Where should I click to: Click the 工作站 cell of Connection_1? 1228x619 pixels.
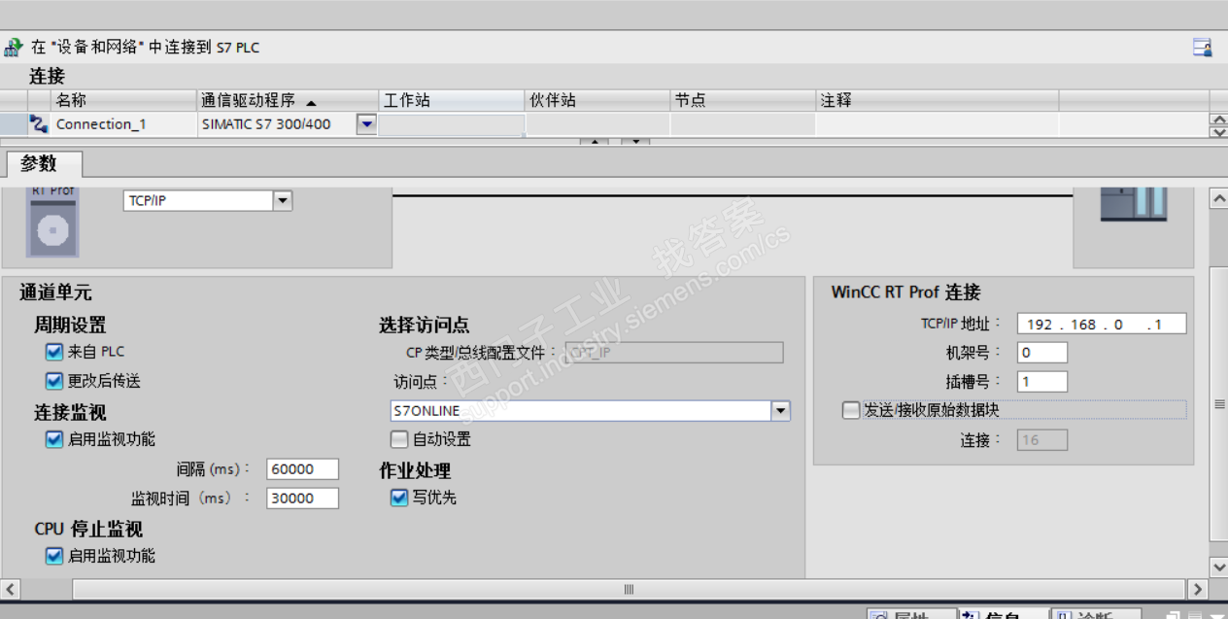click(x=452, y=123)
